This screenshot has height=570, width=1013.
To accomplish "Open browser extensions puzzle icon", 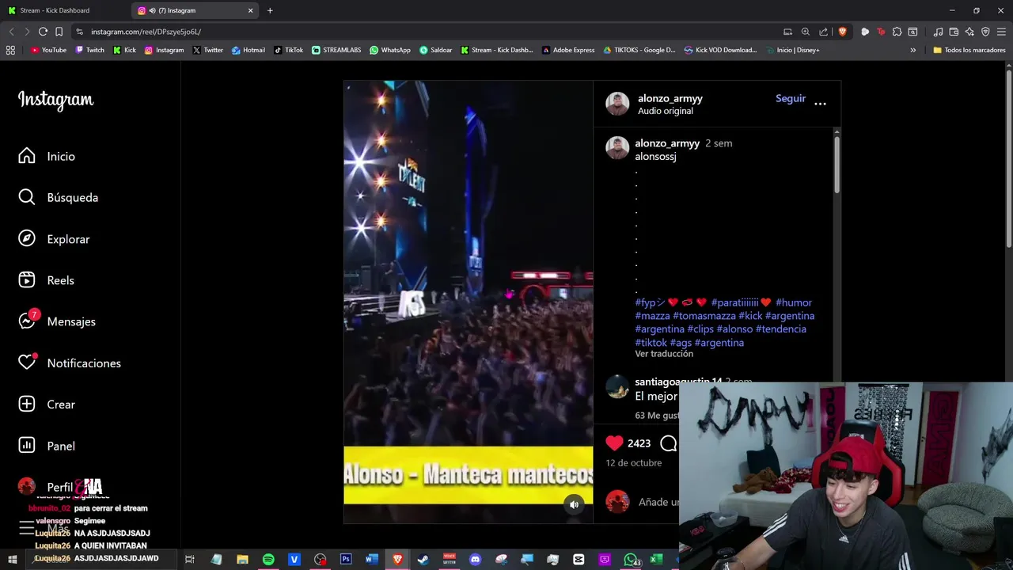I will [897, 32].
